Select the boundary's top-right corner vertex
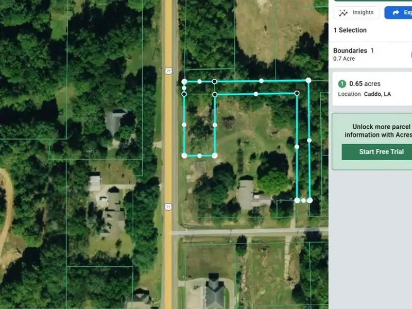 tap(308, 80)
